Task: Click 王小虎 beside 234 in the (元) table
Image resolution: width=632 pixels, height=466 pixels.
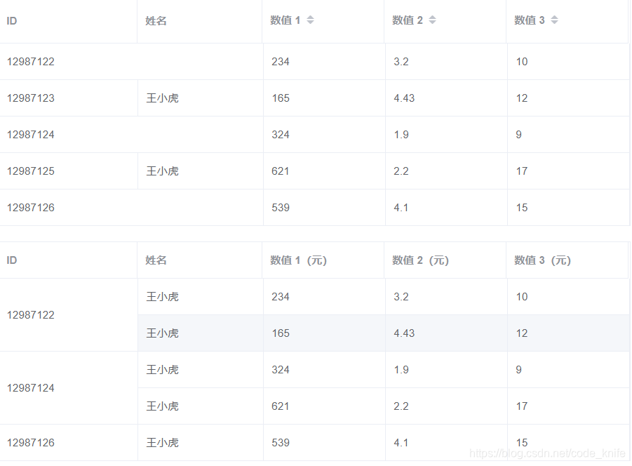Action: tap(163, 297)
